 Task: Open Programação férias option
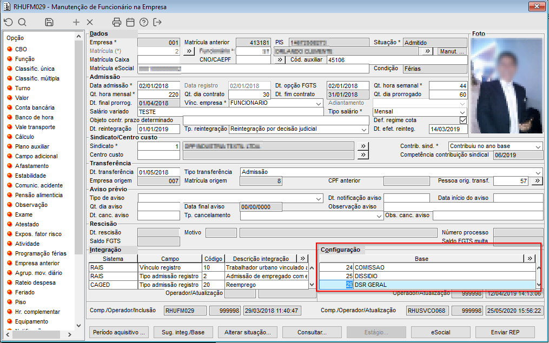pos(41,253)
